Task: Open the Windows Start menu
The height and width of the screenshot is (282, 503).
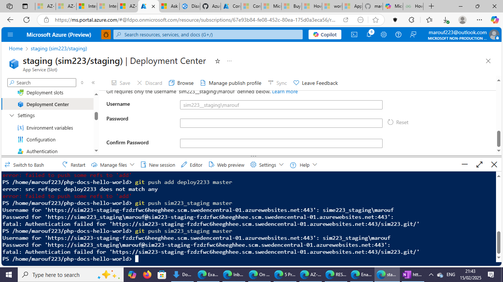Action: [x=9, y=275]
